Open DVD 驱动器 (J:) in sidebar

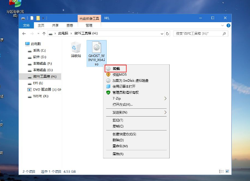44,90
